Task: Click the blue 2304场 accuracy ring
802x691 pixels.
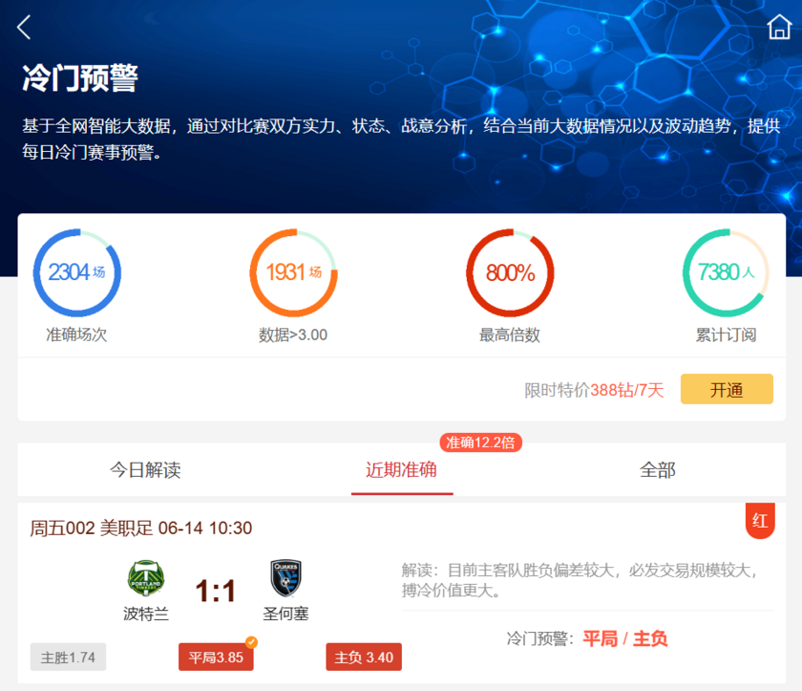Action: click(x=76, y=272)
